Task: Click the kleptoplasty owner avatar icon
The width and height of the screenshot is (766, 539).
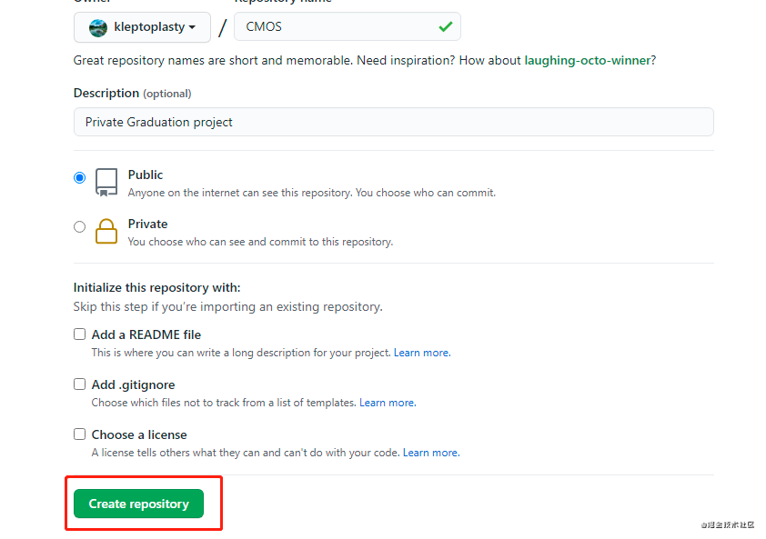Action: pos(98,27)
